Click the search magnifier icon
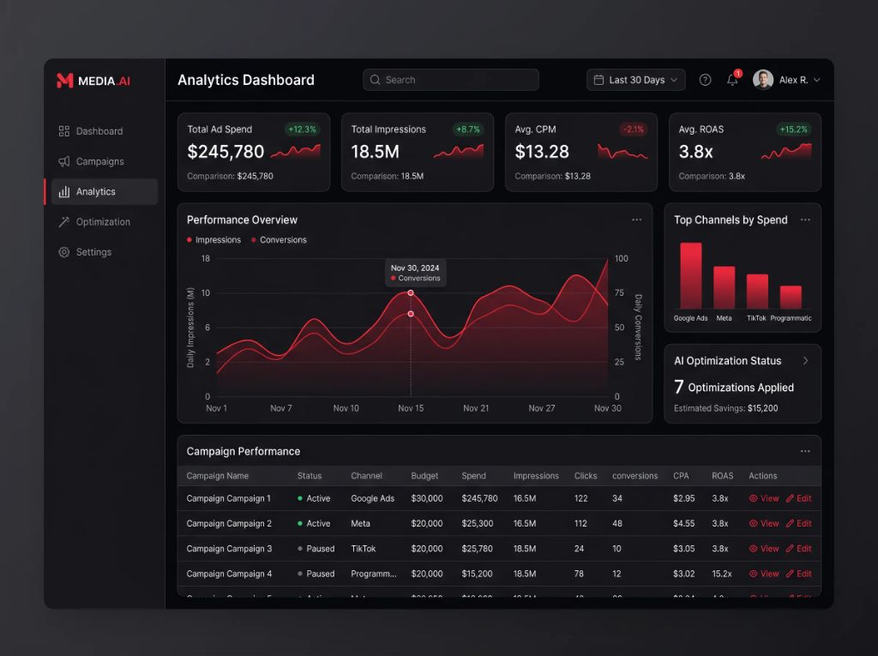Viewport: 878px width, 656px height. pos(376,80)
